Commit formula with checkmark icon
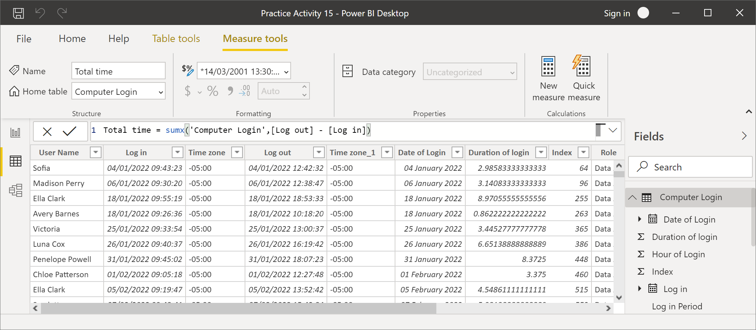This screenshot has height=330, width=756. pos(69,131)
